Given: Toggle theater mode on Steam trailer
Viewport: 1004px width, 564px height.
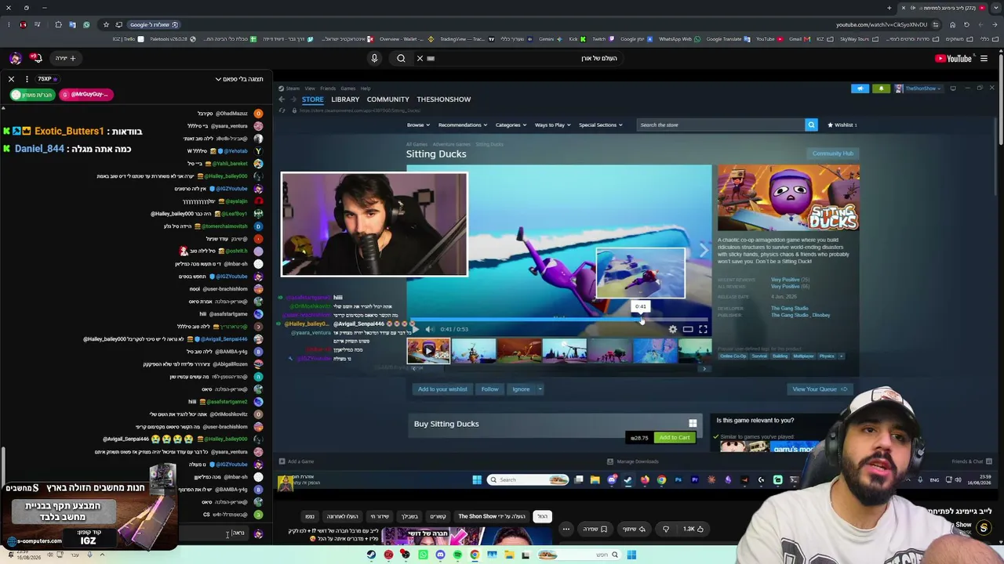Looking at the screenshot, I should pos(688,330).
